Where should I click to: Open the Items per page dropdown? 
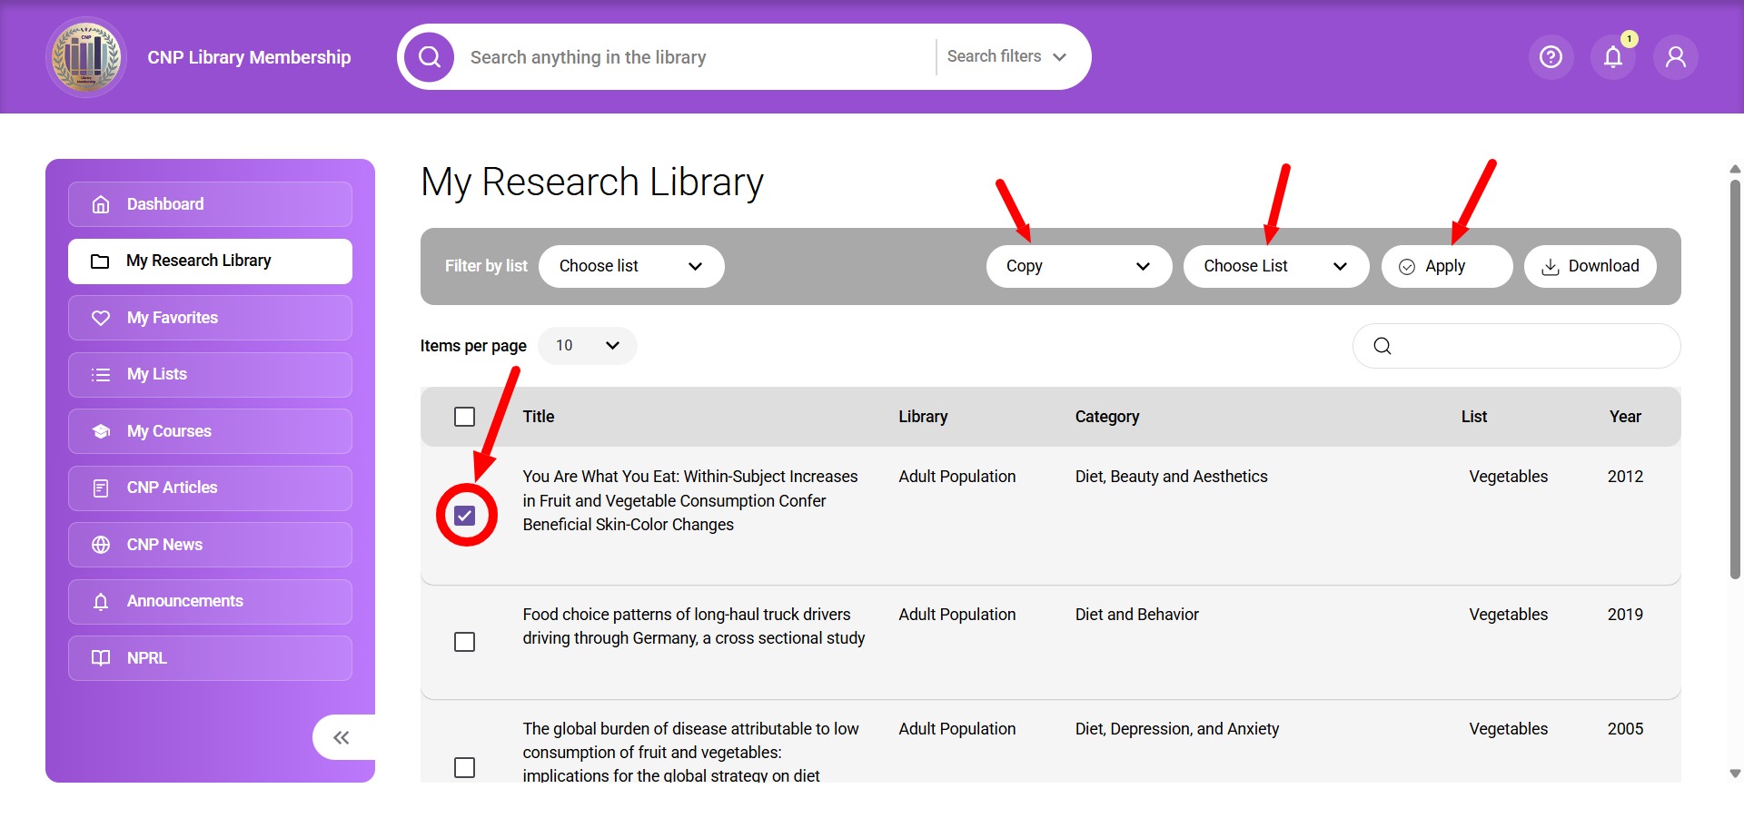pos(587,346)
